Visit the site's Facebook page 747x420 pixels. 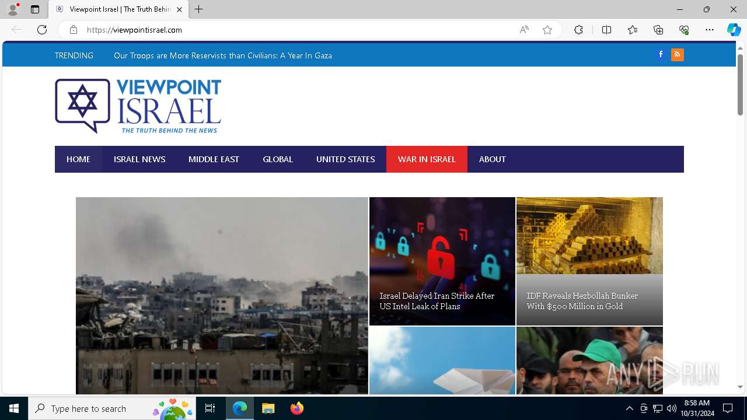[661, 54]
